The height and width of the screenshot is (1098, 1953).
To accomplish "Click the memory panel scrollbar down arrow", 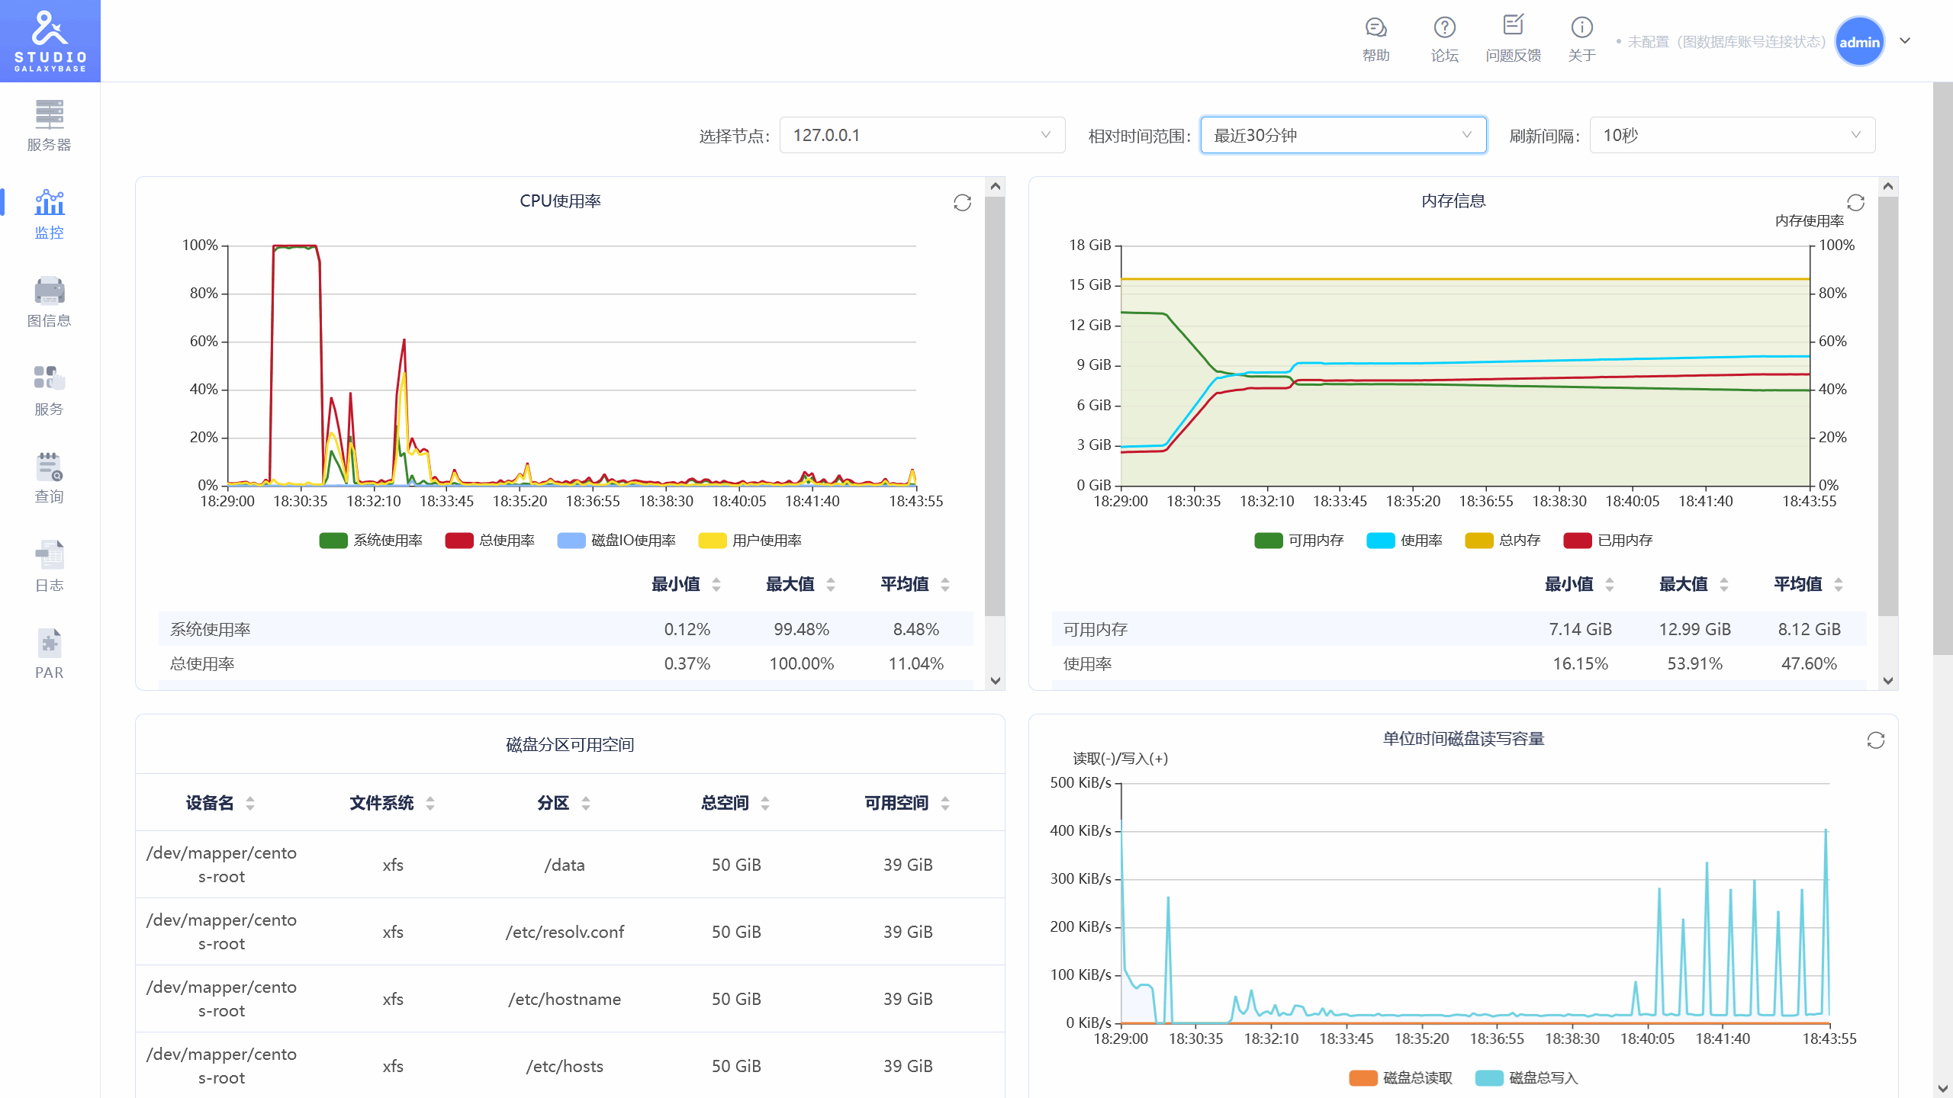I will point(1888,681).
